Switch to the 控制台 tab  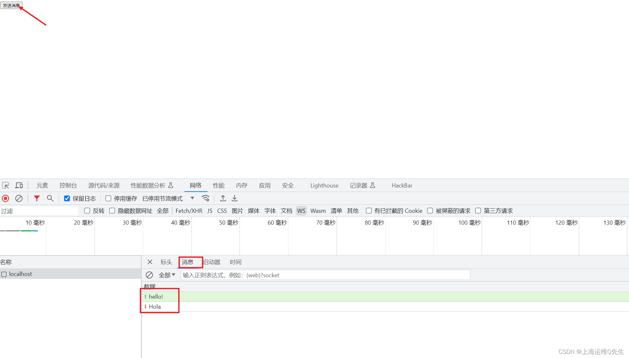click(x=68, y=186)
